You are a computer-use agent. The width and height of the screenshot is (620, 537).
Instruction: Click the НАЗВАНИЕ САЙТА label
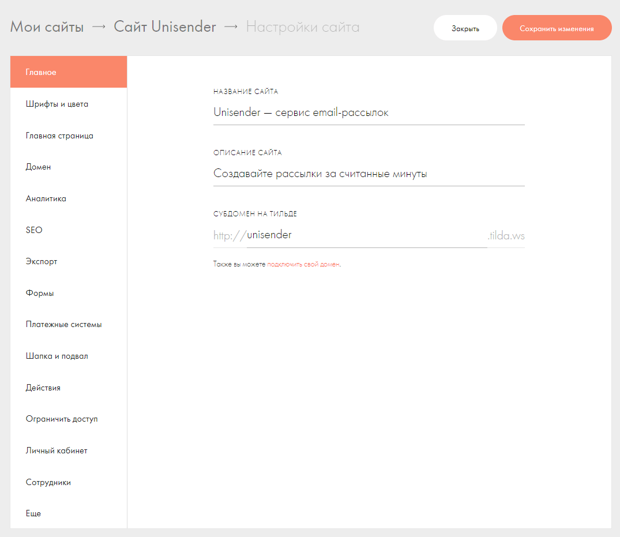pos(246,92)
